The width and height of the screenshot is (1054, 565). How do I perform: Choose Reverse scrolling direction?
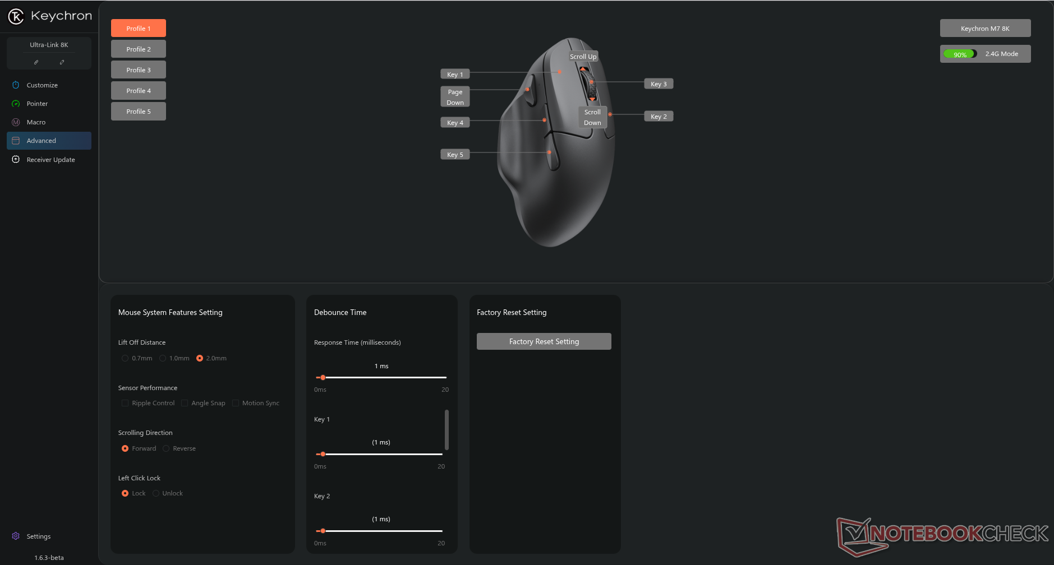(166, 448)
